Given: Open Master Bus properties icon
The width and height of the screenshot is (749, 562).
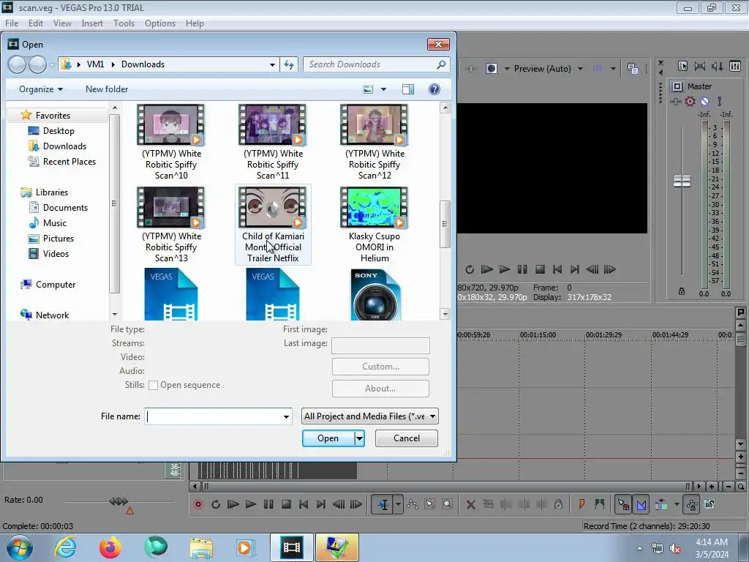Looking at the screenshot, I should click(682, 67).
